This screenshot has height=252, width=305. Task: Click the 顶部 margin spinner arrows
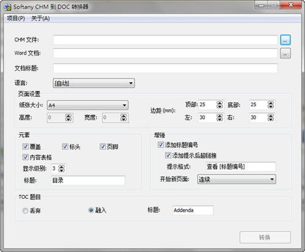pyautogui.click(x=220, y=105)
